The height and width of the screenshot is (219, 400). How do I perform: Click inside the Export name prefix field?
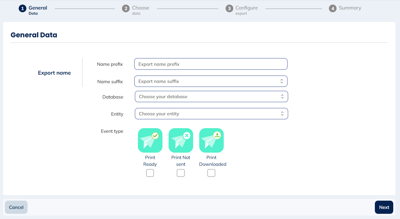[211, 64]
